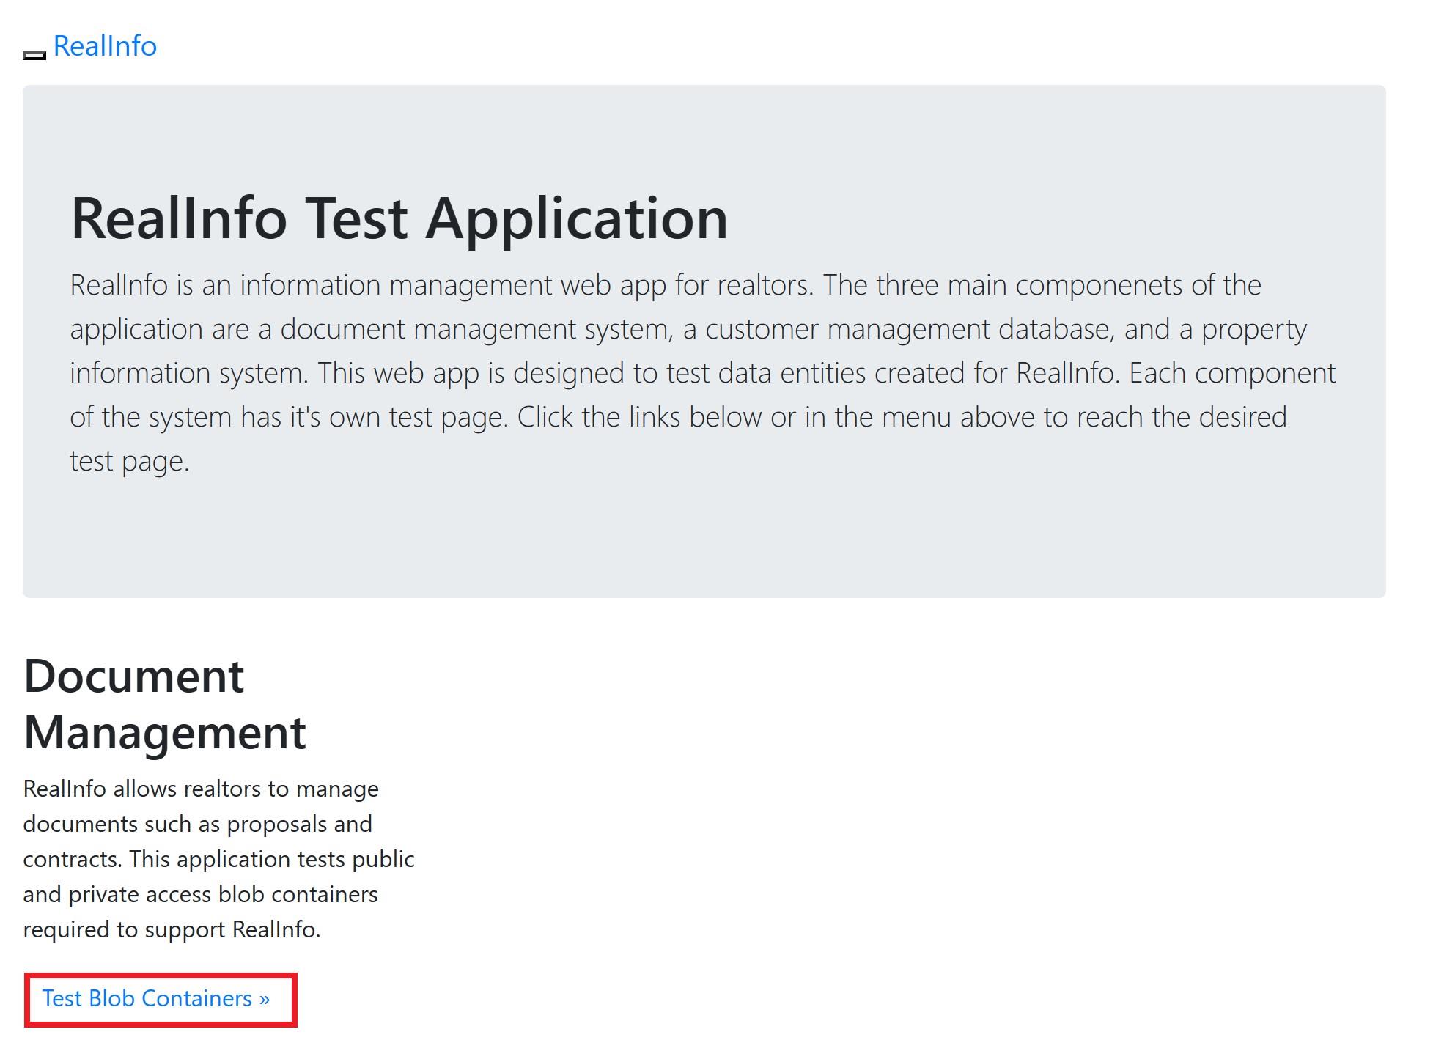Click the double-chevron » after Test Blob Containers

(x=265, y=999)
